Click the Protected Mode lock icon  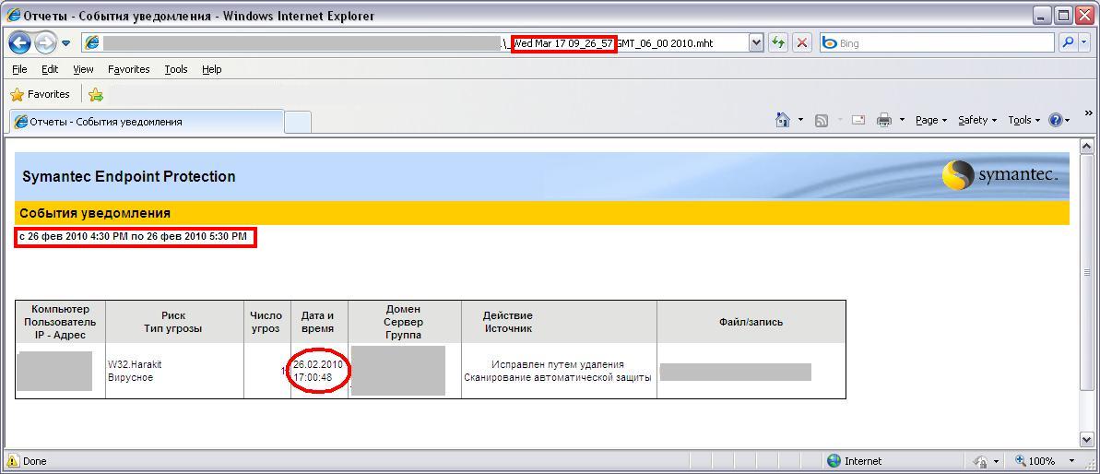pyautogui.click(x=980, y=461)
